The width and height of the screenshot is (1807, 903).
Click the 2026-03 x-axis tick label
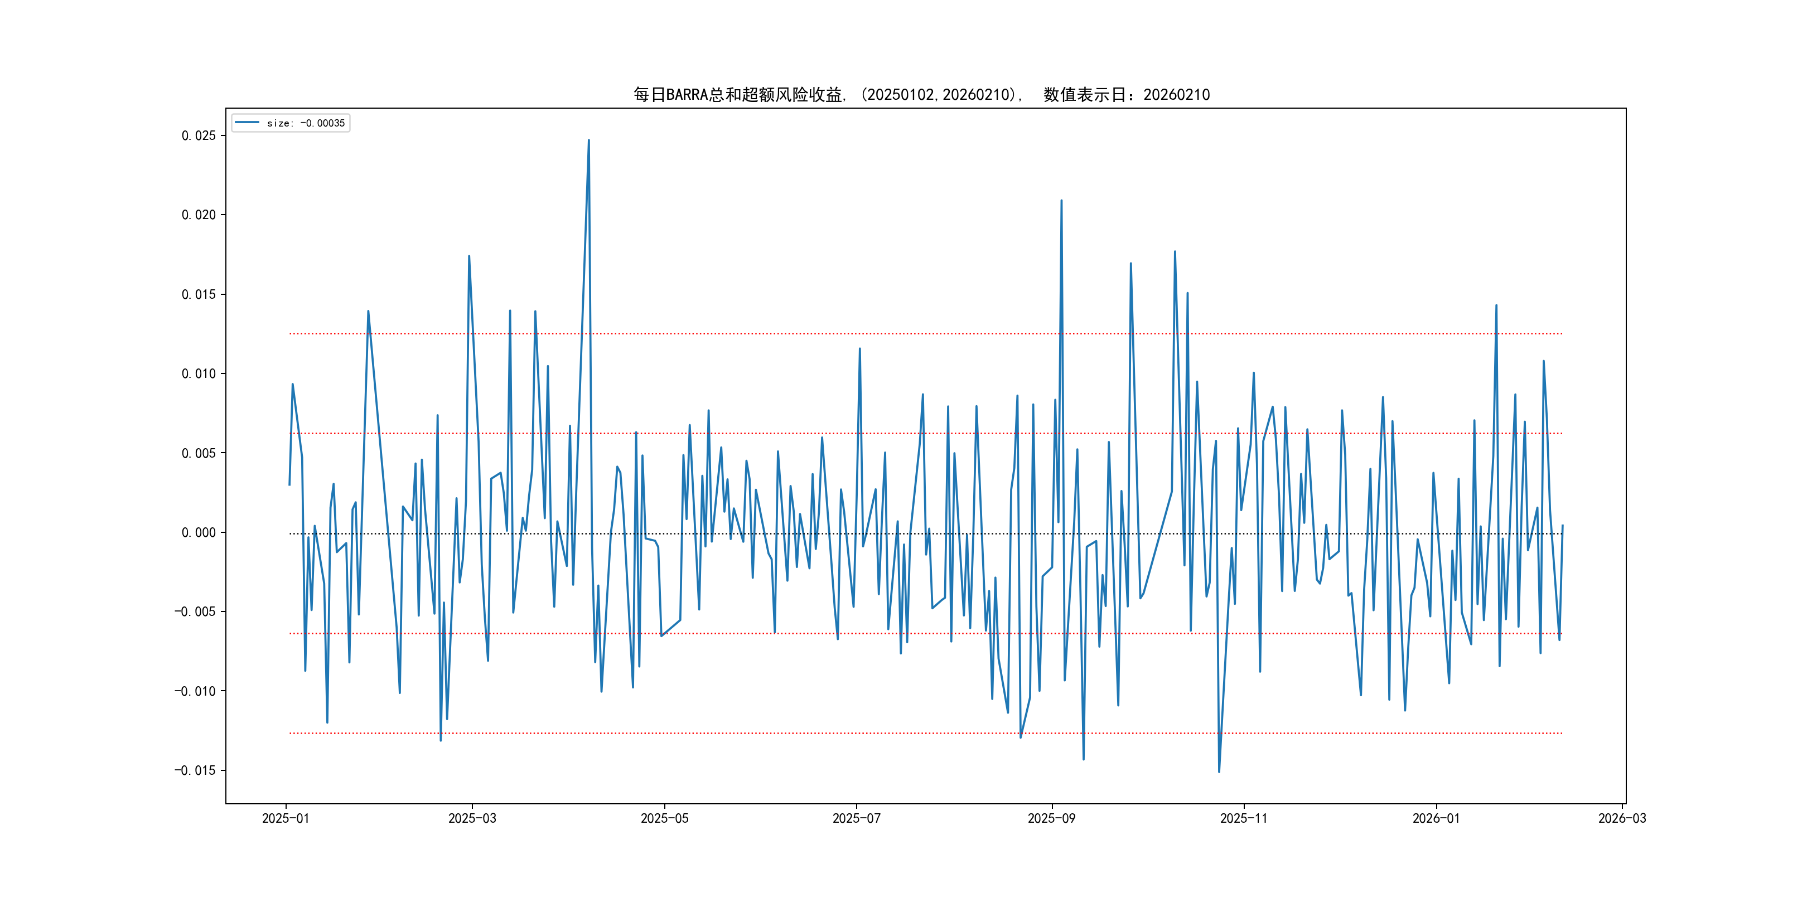point(1622,818)
